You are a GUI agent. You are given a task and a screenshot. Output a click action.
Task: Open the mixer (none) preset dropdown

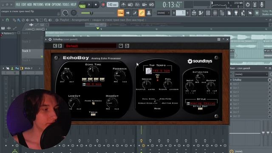coord(251,74)
